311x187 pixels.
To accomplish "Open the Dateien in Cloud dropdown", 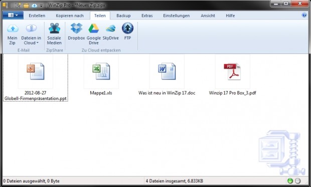I will (31, 34).
